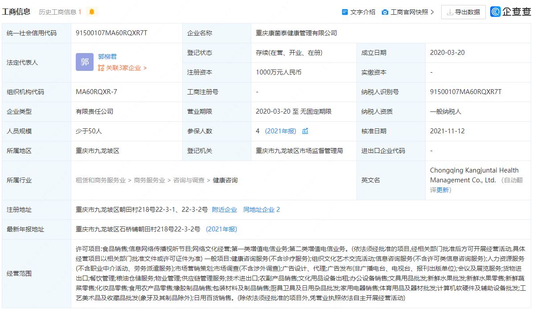533x309 pixels.
Task: Click 更新 to refresh English name translation
Action: (443, 190)
